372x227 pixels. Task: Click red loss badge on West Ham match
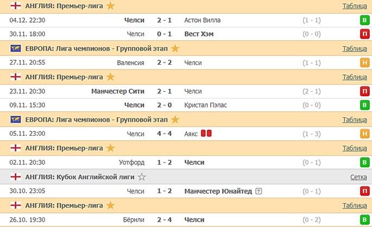tap(364, 34)
